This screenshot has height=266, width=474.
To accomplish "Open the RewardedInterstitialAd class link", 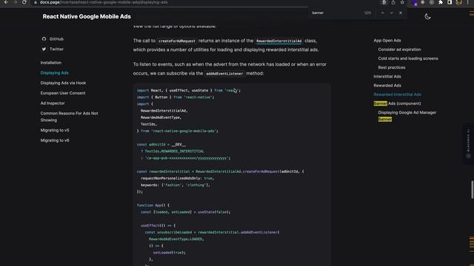I will point(278,41).
